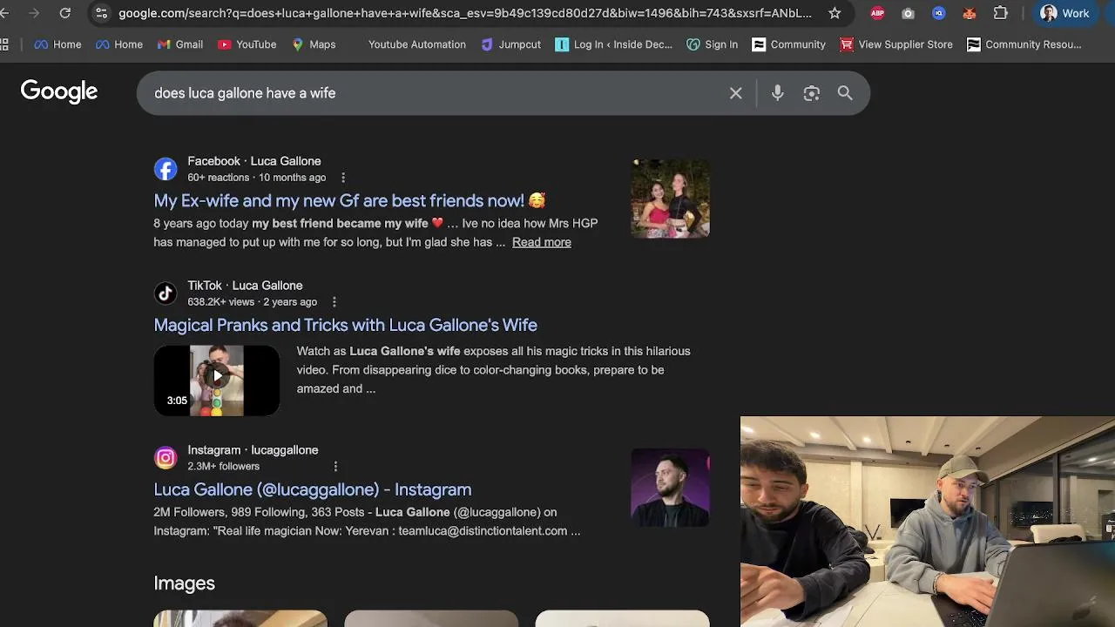Click the address bar URL
This screenshot has width=1115, height=627.
coord(465,13)
